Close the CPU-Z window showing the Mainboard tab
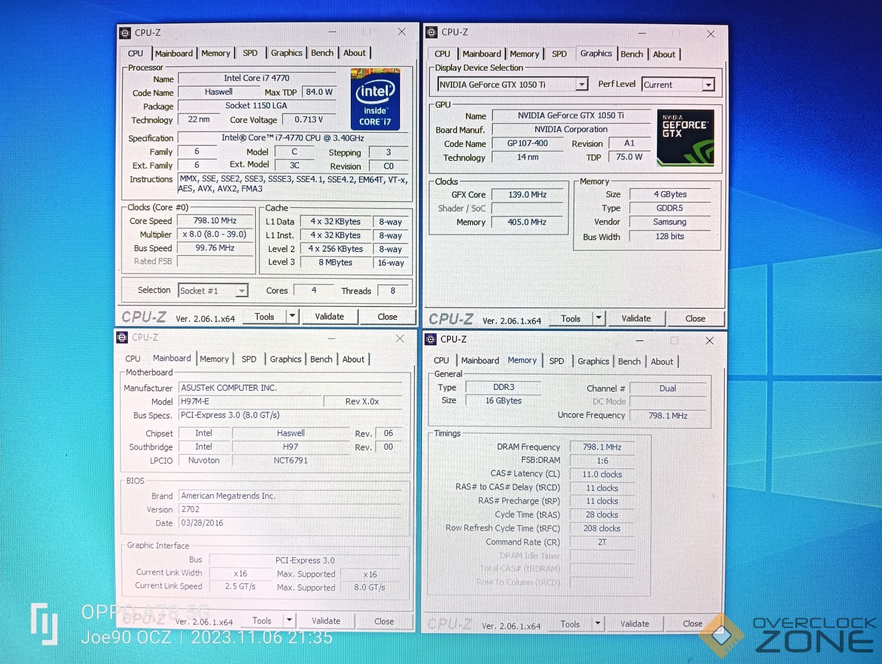This screenshot has height=664, width=882. [400, 338]
